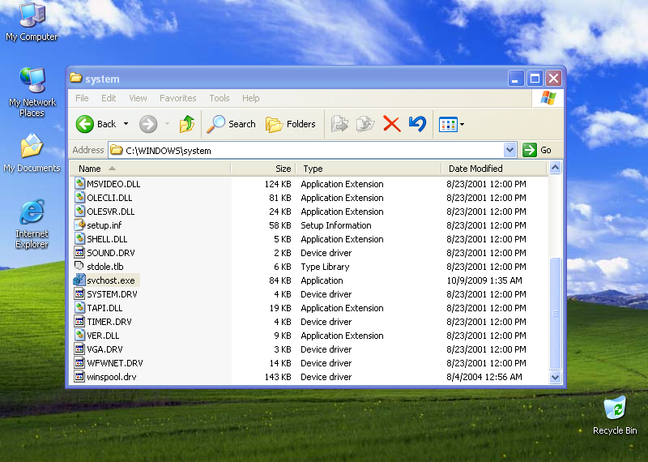Open the File menu
This screenshot has height=462, width=648.
(x=82, y=98)
